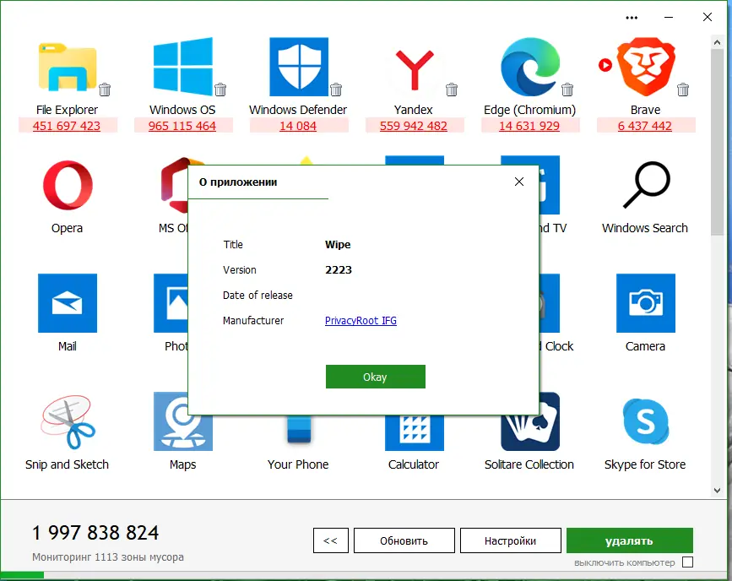Select the Opera browser icon
Image resolution: width=732 pixels, height=581 pixels.
pyautogui.click(x=68, y=185)
